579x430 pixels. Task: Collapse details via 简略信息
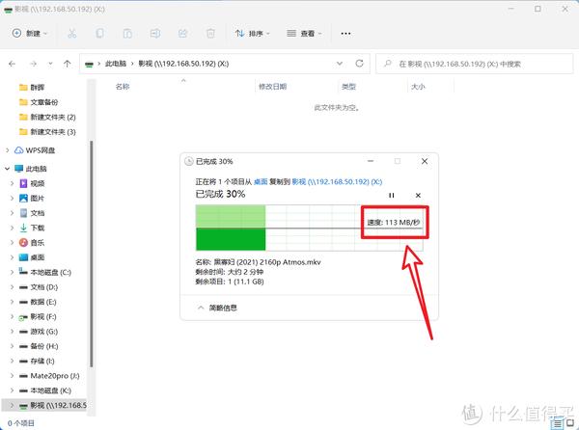[x=217, y=308]
